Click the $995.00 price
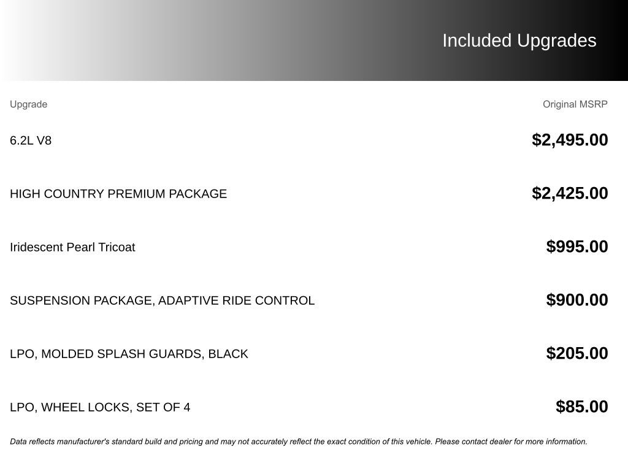The width and height of the screenshot is (628, 471). pos(577,247)
